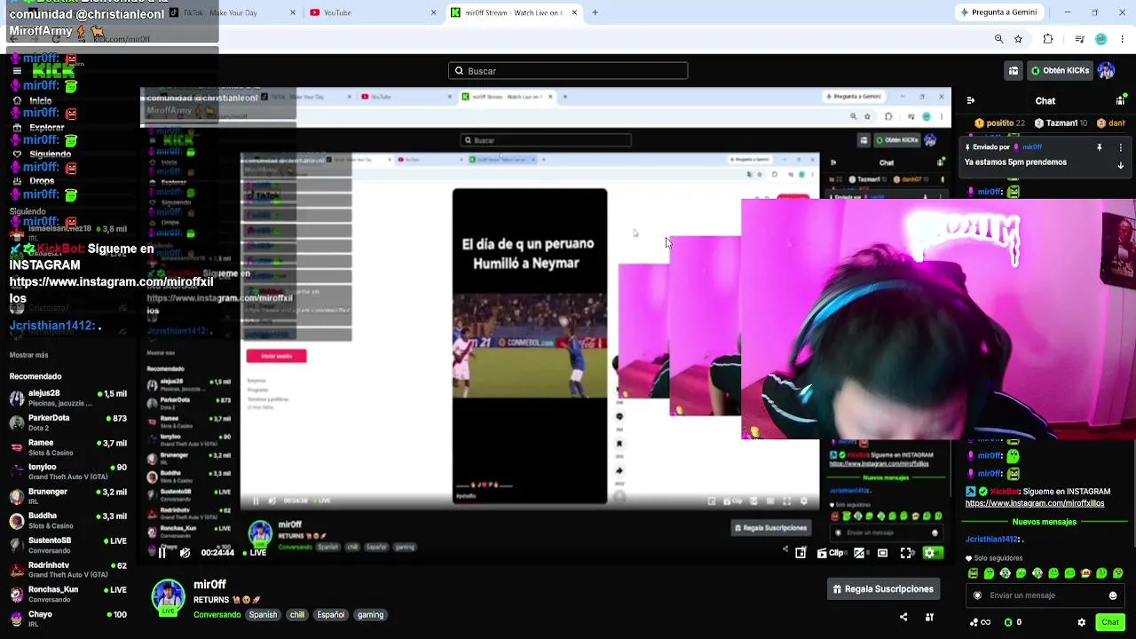The width and height of the screenshot is (1136, 639).
Task: Expand the pinned message with down arrow
Action: click(1120, 165)
